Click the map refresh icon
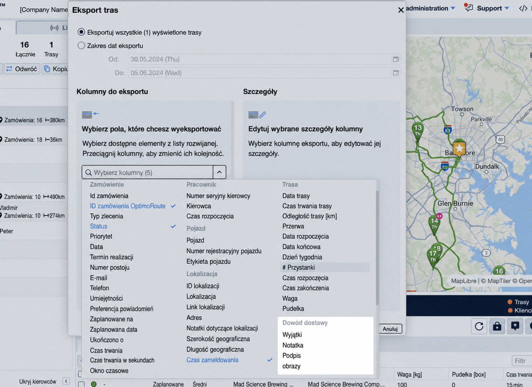Screen dimensions: 532x387 pos(479,326)
